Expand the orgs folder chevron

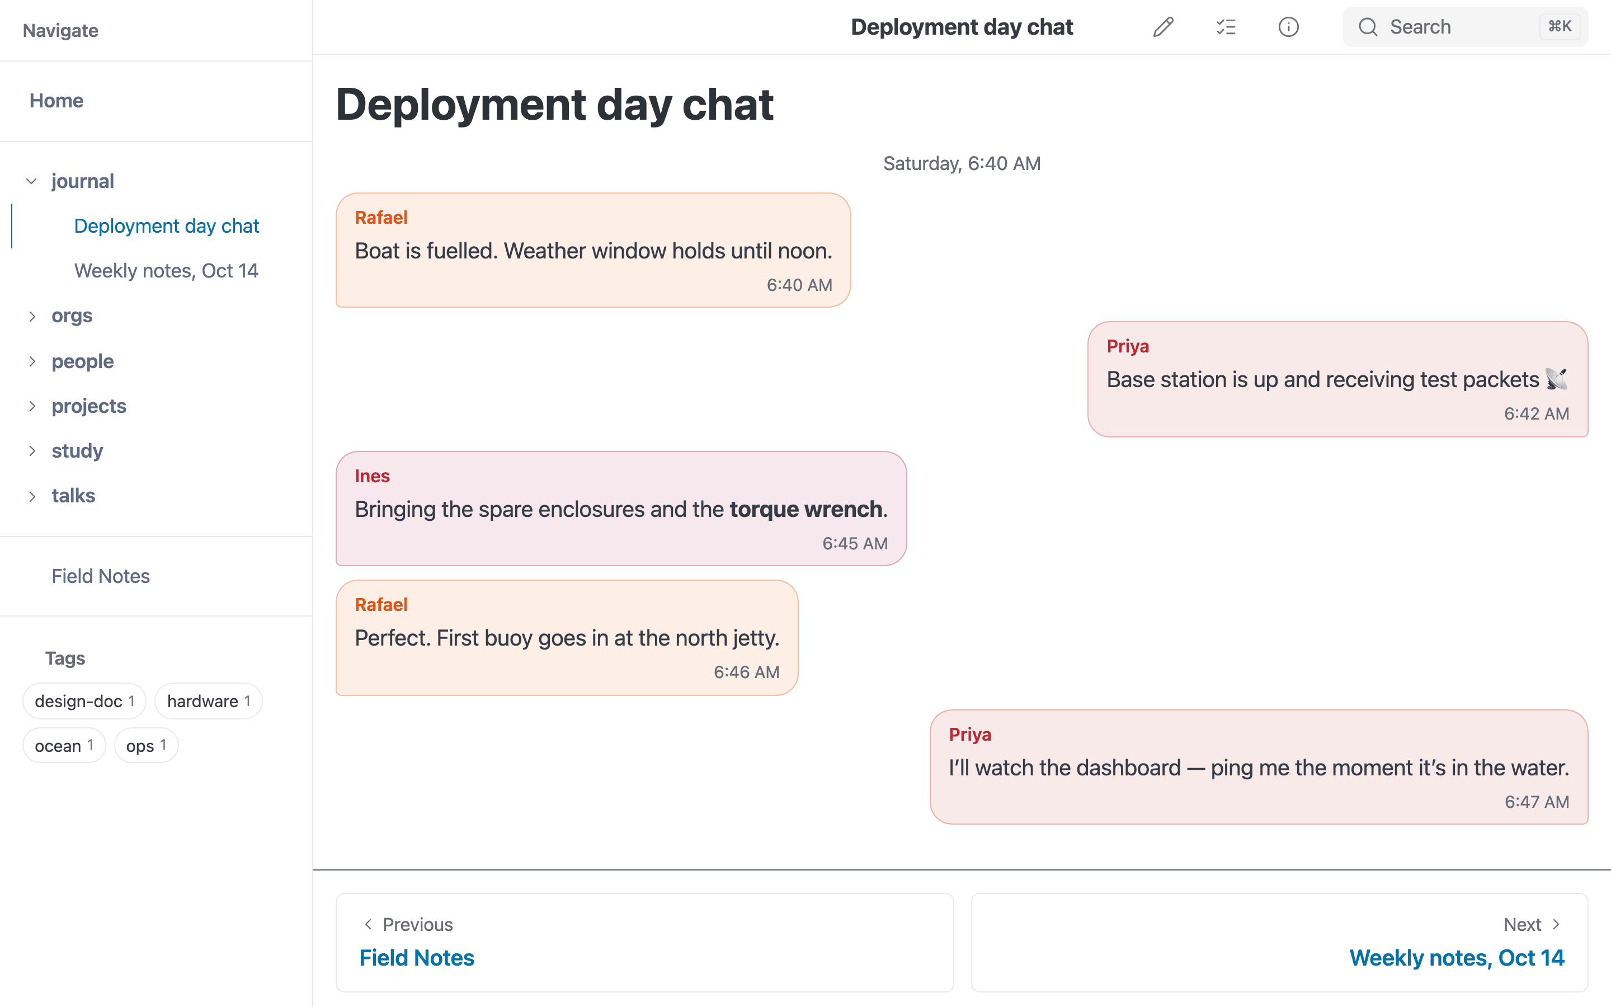click(31, 316)
